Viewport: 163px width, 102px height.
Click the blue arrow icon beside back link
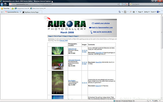pyautogui.click(x=90, y=28)
